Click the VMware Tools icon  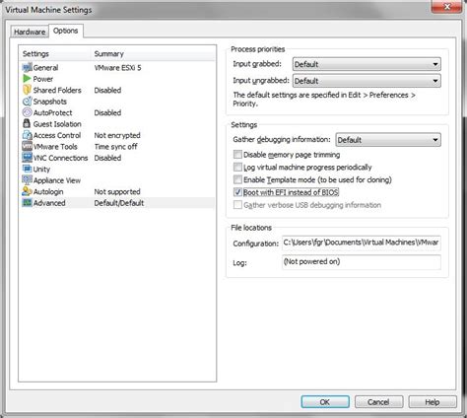click(x=27, y=146)
